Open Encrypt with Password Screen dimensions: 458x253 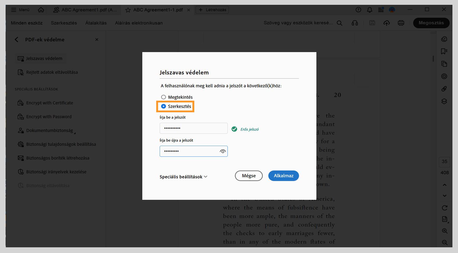44,116
